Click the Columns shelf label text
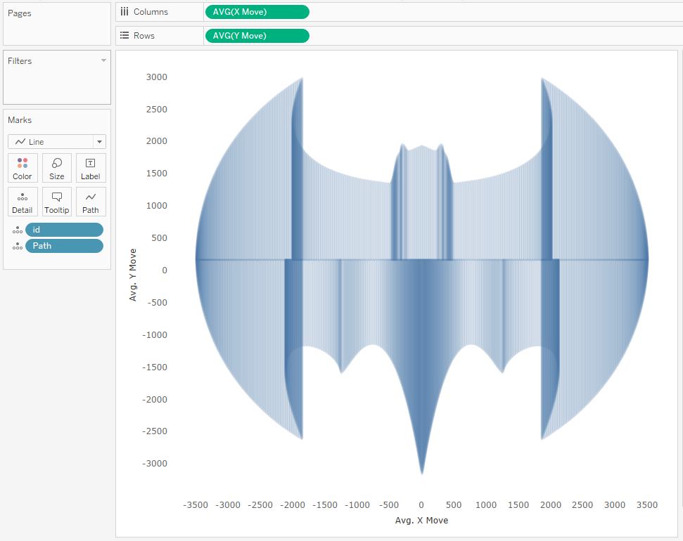The width and height of the screenshot is (683, 541). [x=151, y=12]
